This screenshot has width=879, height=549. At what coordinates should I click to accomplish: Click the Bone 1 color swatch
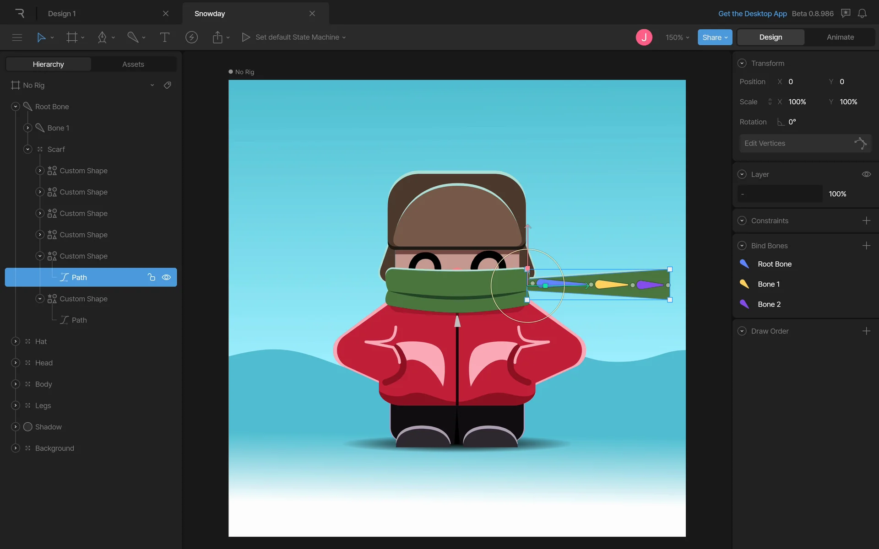click(744, 284)
